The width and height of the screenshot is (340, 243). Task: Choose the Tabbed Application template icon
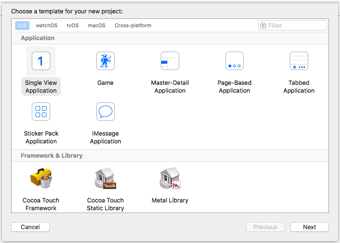click(x=299, y=61)
